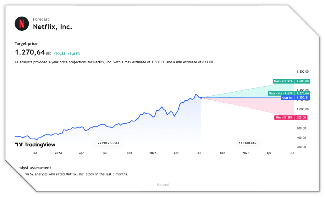Screen dimensions: 325x197
Task: Click the 833,00 minimum price tag
Action: [301, 117]
